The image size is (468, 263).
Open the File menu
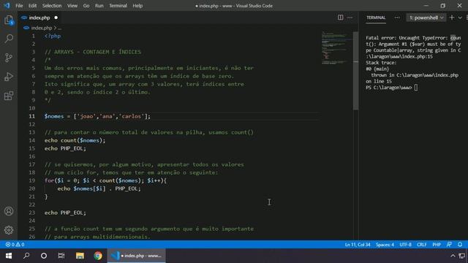[19, 6]
